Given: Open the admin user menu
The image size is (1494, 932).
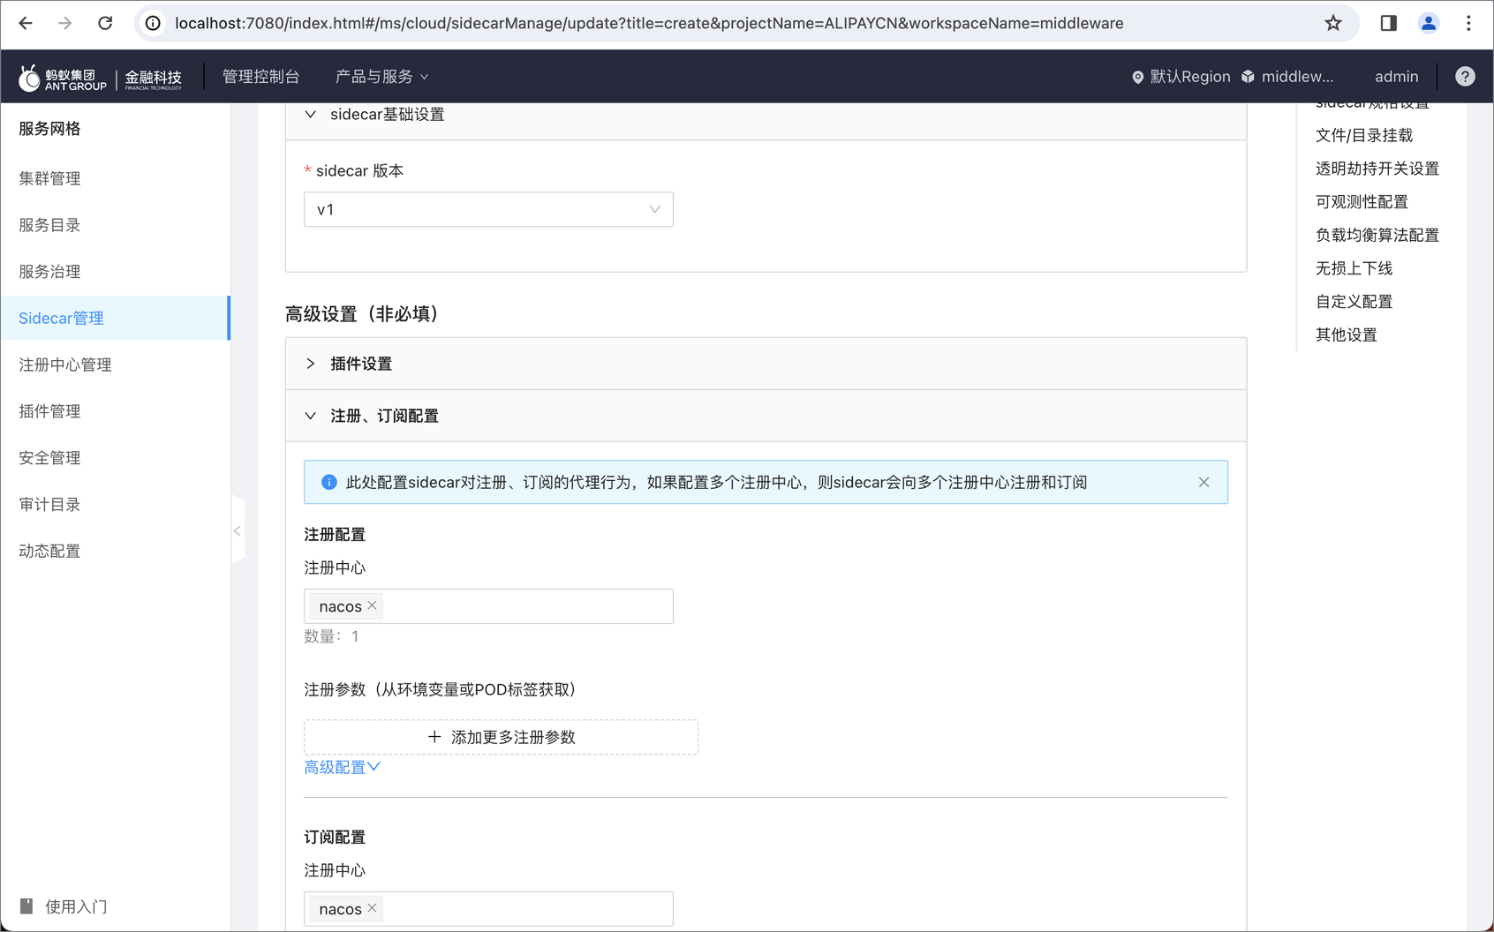Looking at the screenshot, I should (x=1396, y=77).
